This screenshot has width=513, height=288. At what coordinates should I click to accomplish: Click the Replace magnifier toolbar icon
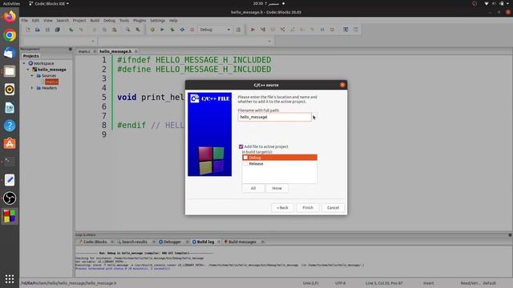tap(138, 30)
